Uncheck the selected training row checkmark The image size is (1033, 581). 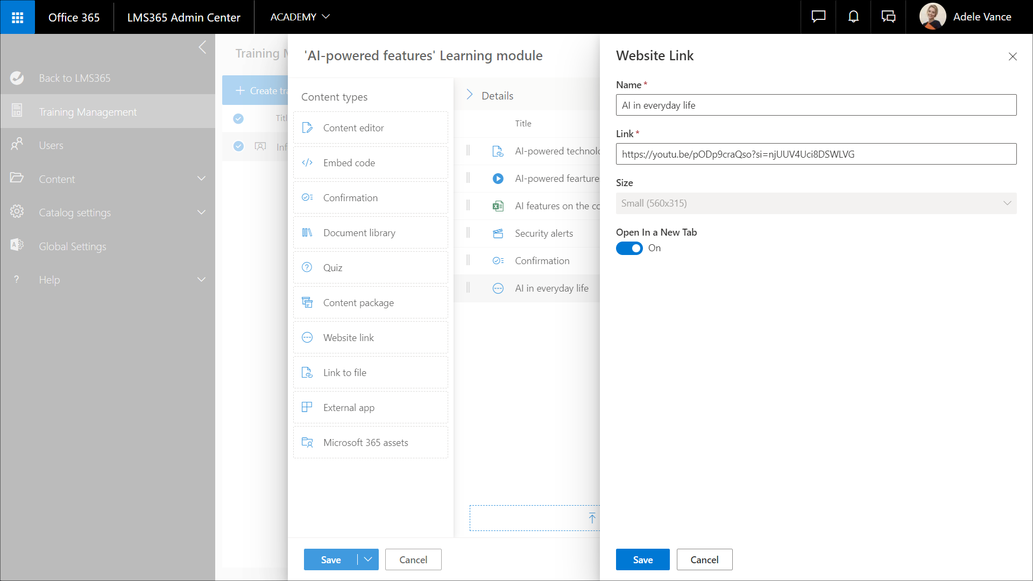(x=238, y=146)
